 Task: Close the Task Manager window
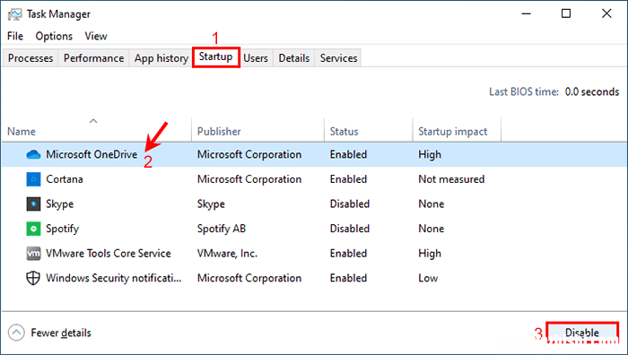[606, 13]
